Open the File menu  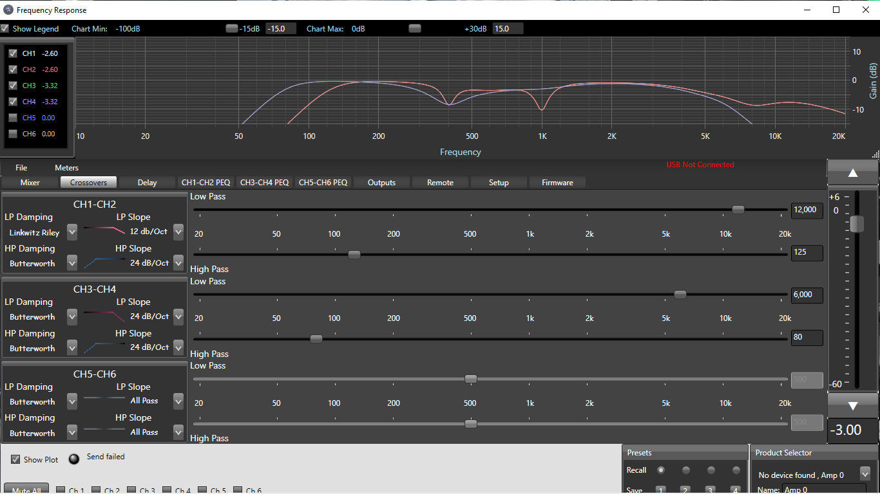(21, 168)
